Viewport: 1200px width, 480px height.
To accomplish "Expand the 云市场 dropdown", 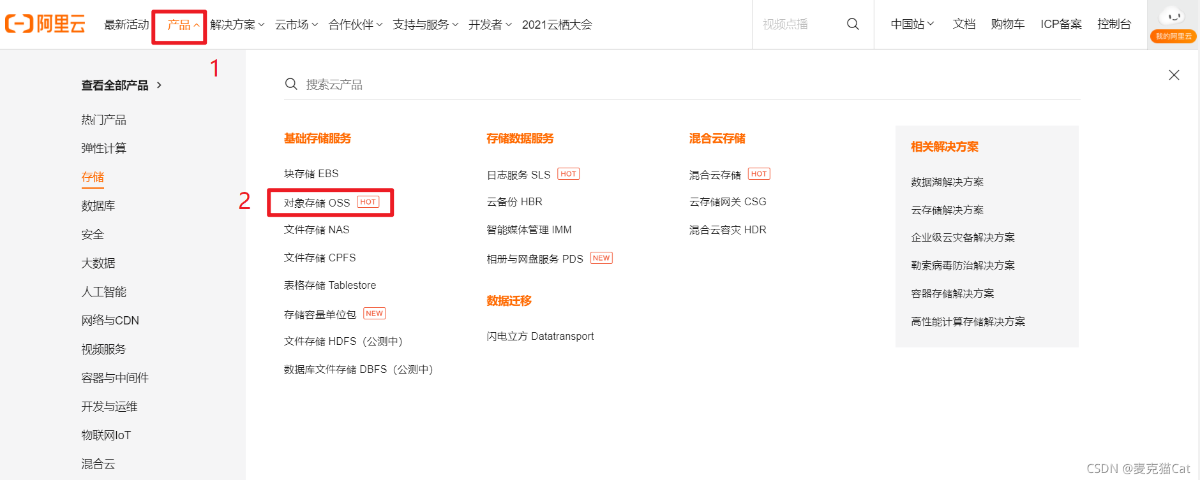I will coord(297,25).
